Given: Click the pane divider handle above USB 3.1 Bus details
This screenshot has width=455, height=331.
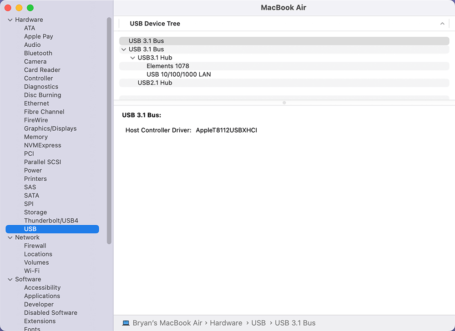Looking at the screenshot, I should [x=284, y=103].
